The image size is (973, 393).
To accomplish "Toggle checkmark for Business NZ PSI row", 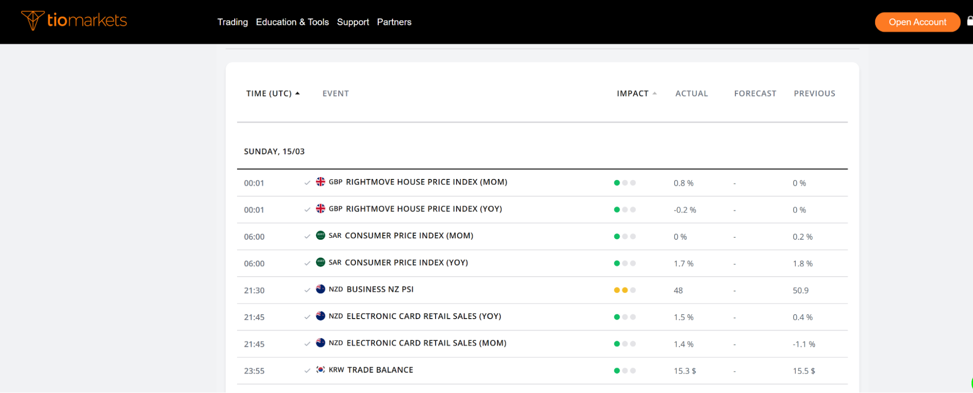I will [307, 290].
